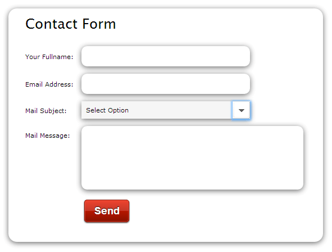
Task: Submit the contact form using Send
Action: (107, 211)
